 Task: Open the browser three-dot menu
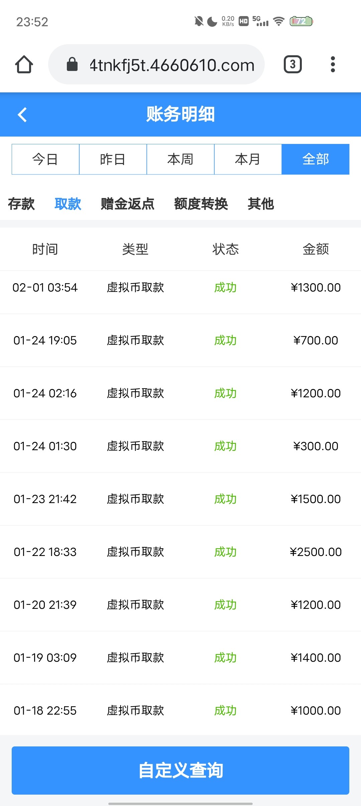click(x=333, y=64)
